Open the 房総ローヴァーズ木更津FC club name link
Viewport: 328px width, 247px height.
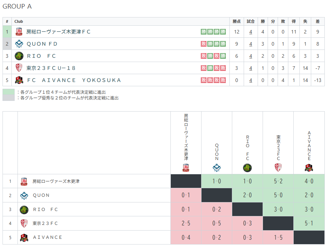tap(59, 32)
